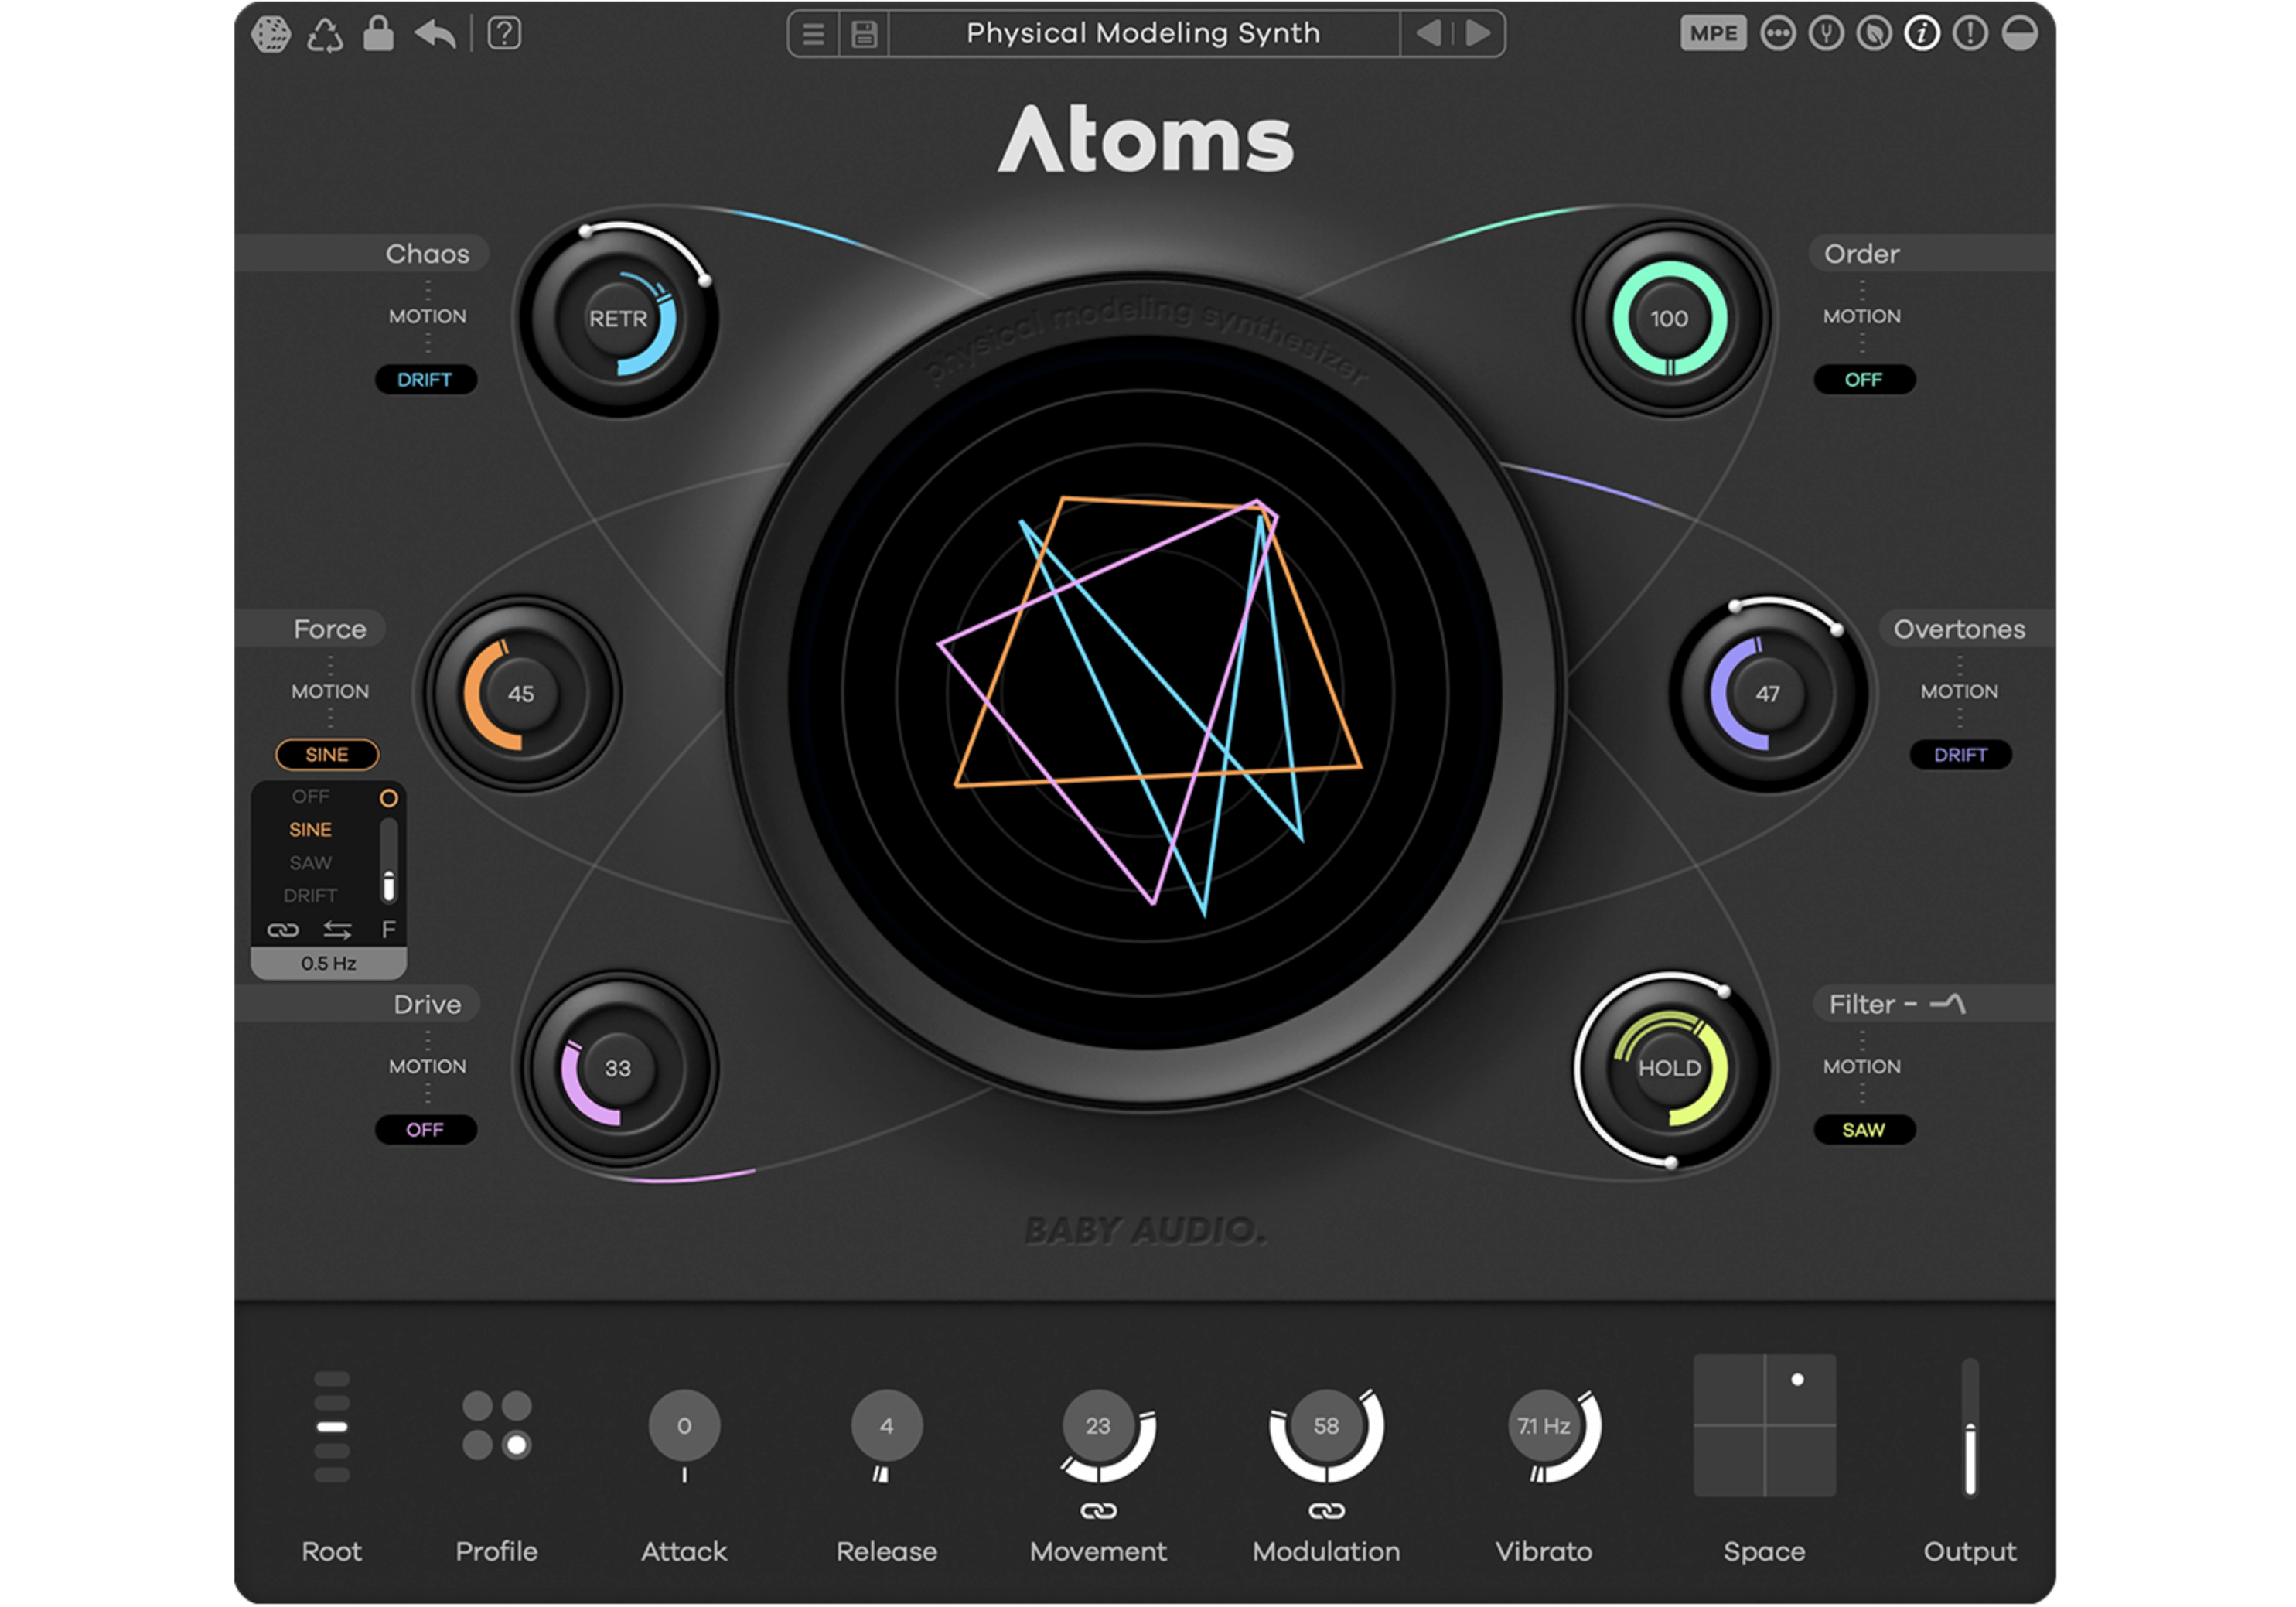Viewport: 2296px width, 1607px height.
Task: Click the orange ring in Force motion popup
Action: tap(389, 798)
